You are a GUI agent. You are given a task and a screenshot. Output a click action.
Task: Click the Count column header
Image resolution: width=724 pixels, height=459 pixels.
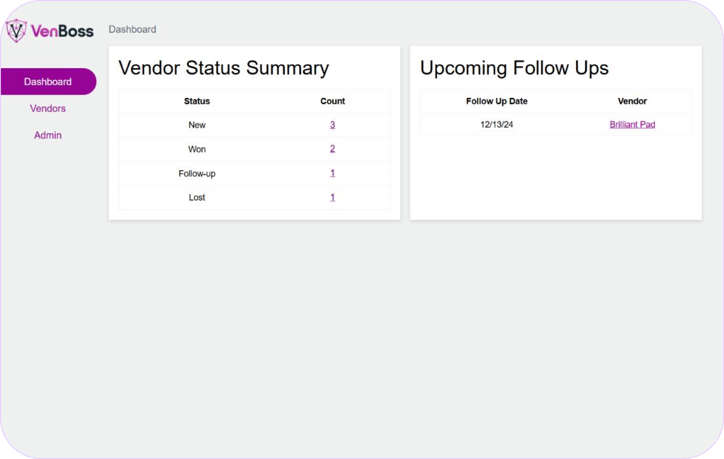pos(332,101)
